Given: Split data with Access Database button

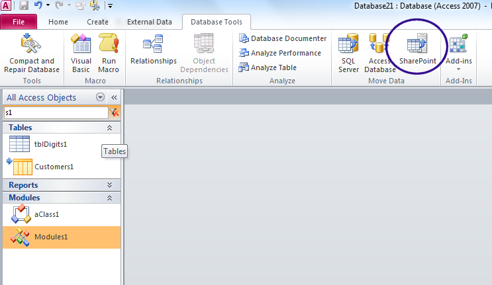Looking at the screenshot, I should click(379, 54).
